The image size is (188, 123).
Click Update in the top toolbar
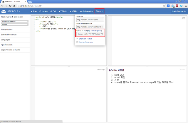[43, 11]
